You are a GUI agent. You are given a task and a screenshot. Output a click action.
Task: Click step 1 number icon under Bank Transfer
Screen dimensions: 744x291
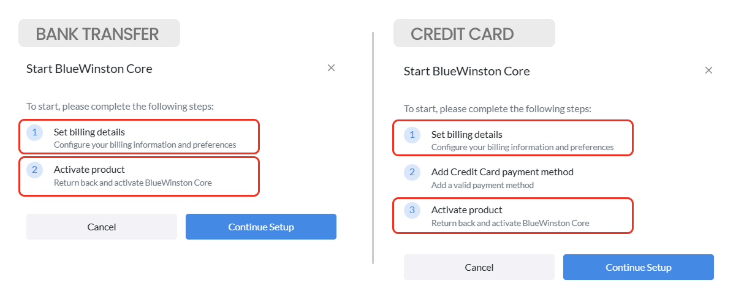(35, 132)
